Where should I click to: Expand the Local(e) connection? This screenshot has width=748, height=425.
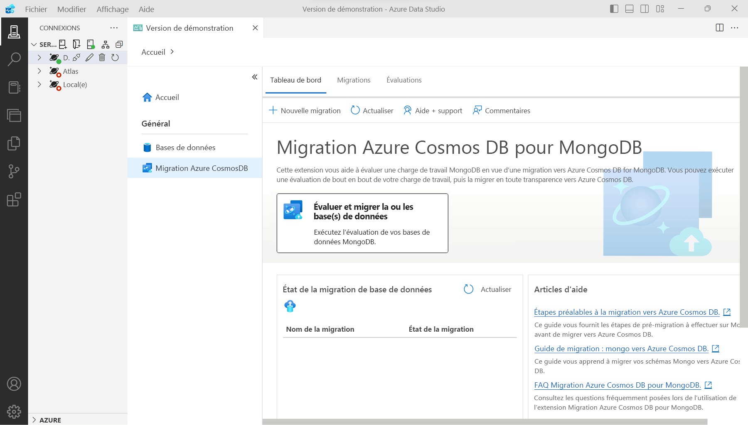pos(39,84)
